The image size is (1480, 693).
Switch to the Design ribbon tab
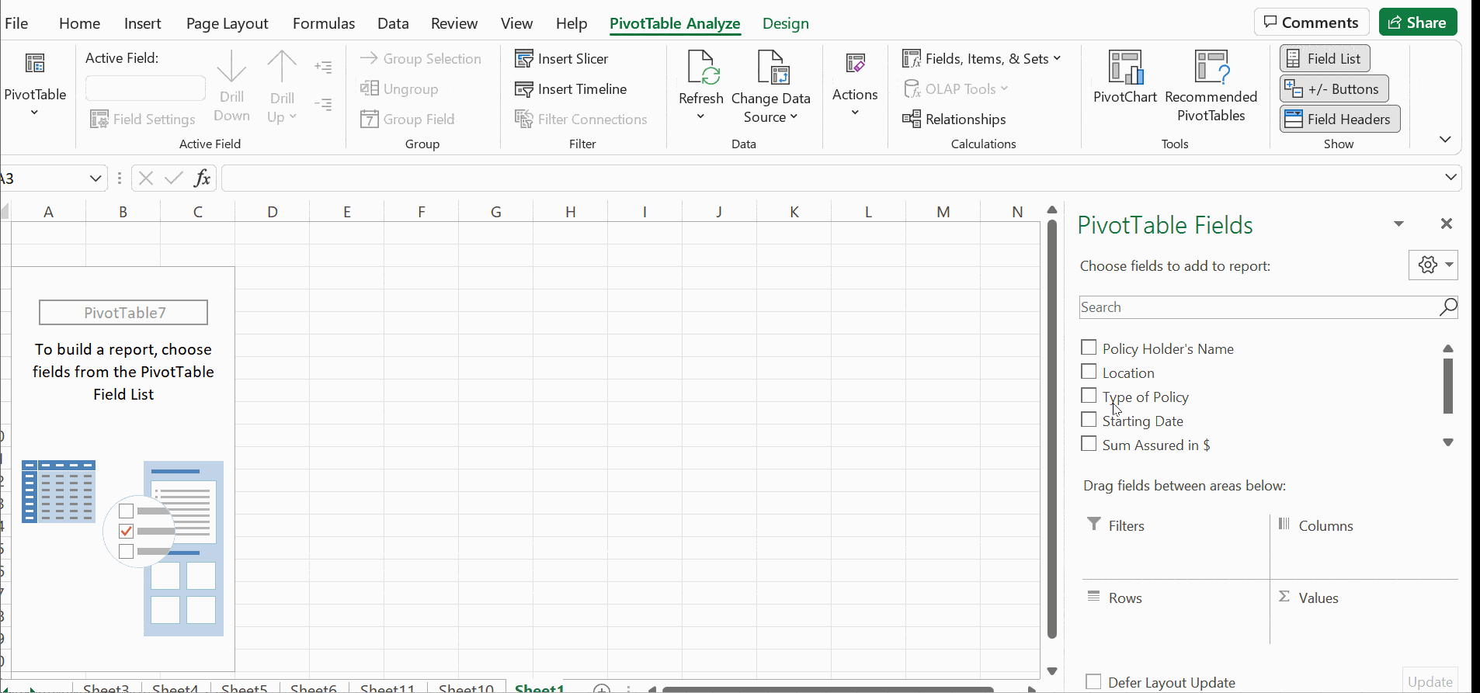[x=785, y=23]
